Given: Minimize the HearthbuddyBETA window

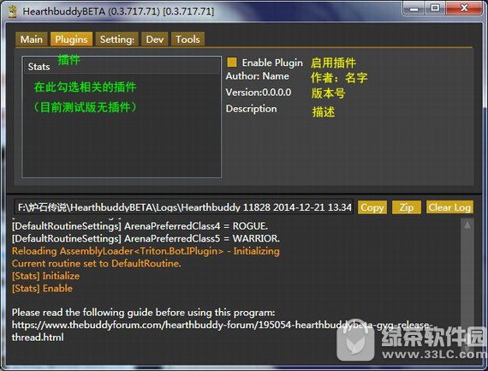Looking at the screenshot, I should coord(414,9).
